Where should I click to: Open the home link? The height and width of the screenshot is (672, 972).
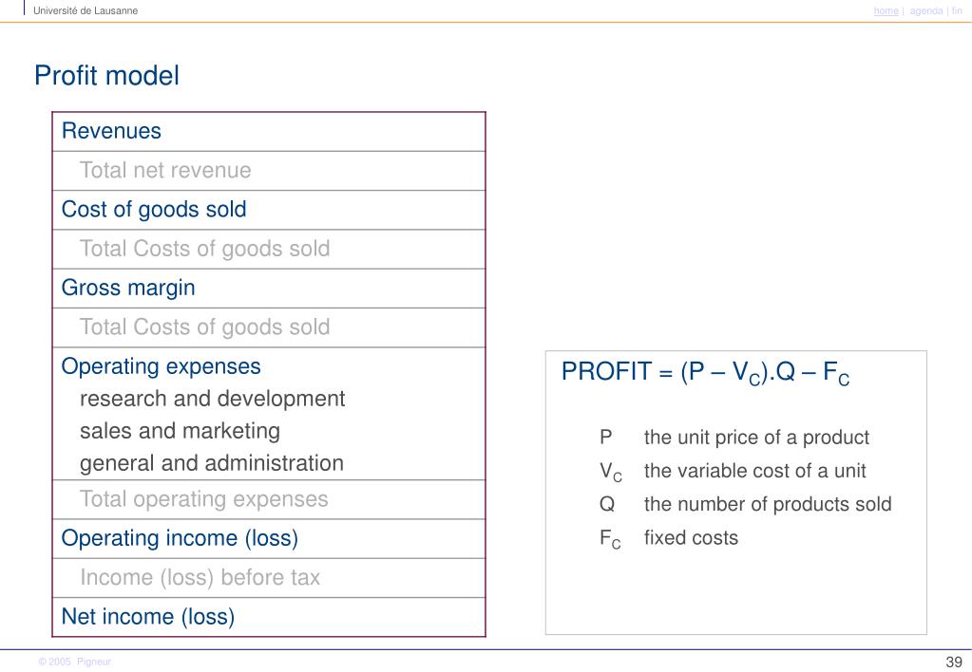(x=886, y=10)
